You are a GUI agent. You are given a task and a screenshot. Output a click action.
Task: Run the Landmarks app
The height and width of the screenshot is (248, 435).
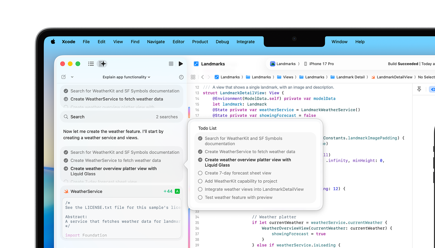(181, 64)
